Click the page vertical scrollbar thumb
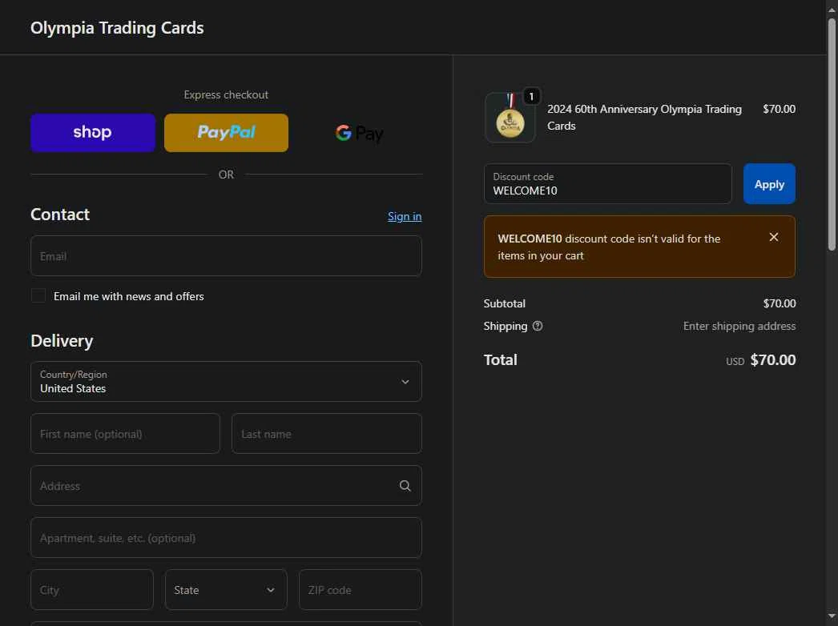Viewport: 838px width, 626px height. tap(832, 134)
